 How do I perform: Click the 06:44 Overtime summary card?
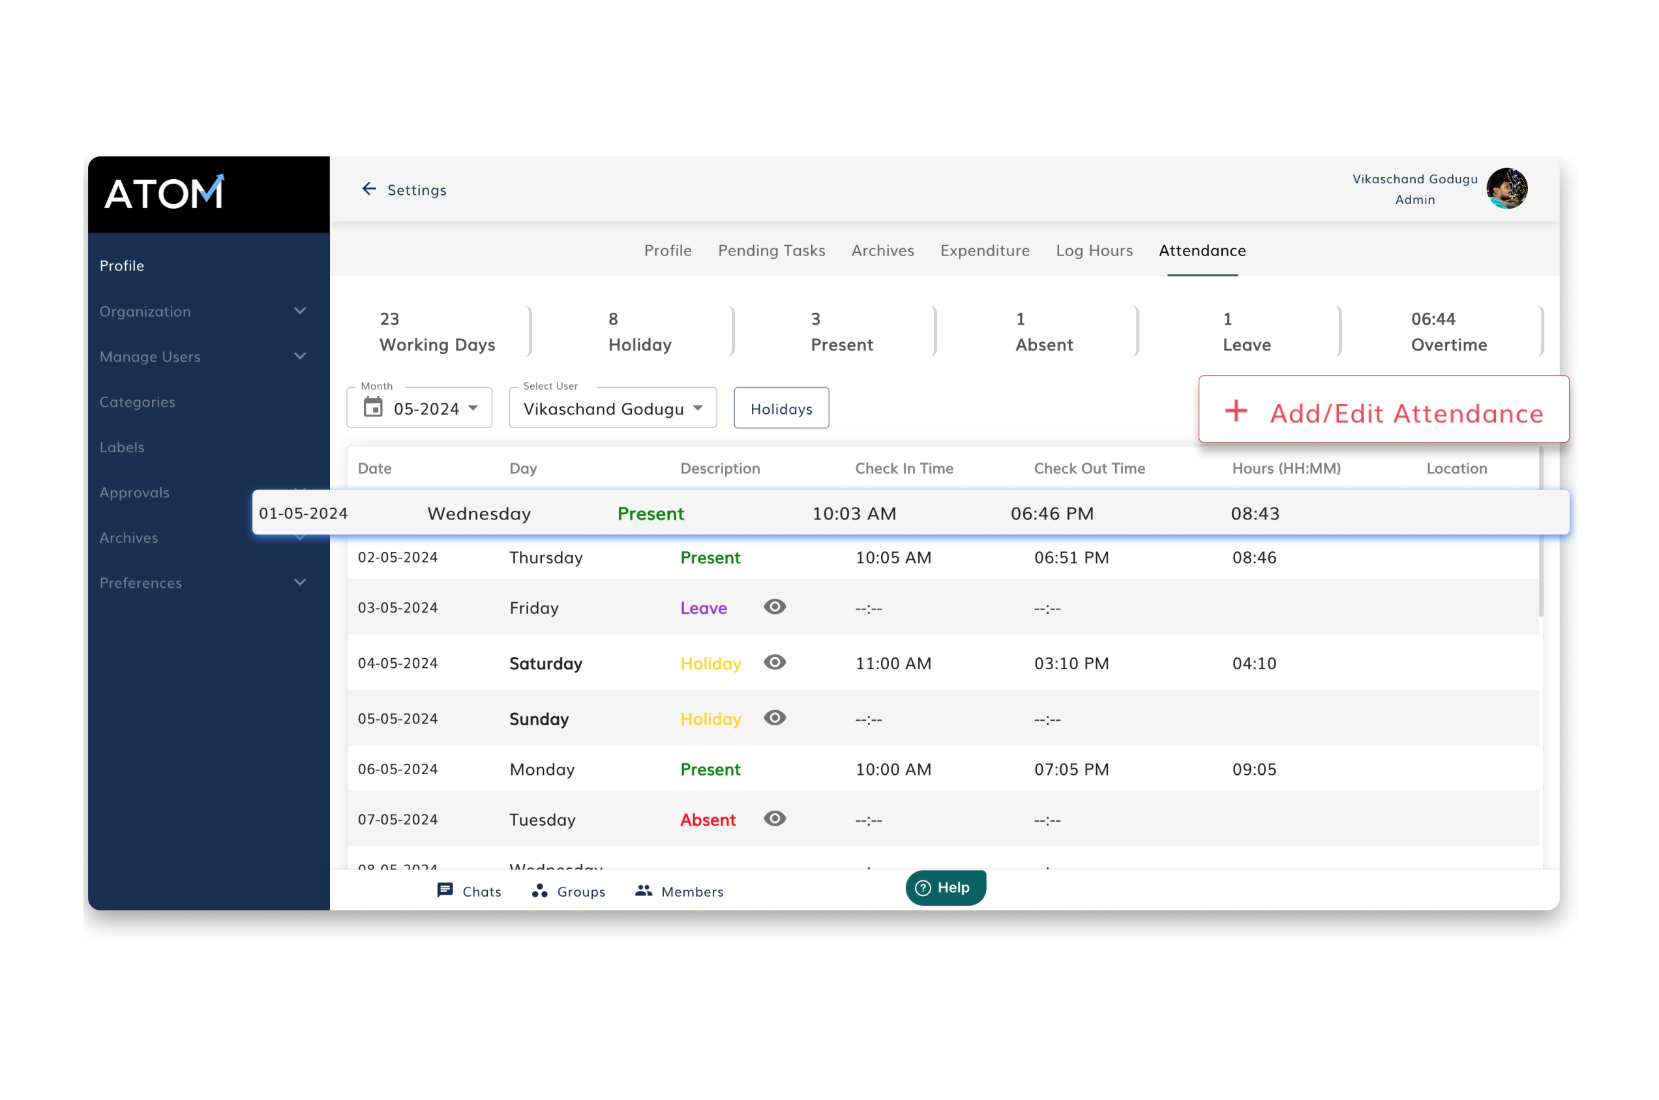1449,331
